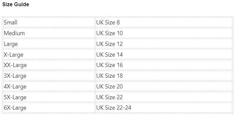Select the Small size cell
This screenshot has width=235, height=122.
click(x=49, y=22)
